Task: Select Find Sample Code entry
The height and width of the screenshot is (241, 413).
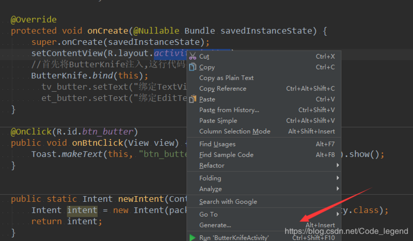Action: [x=264, y=155]
